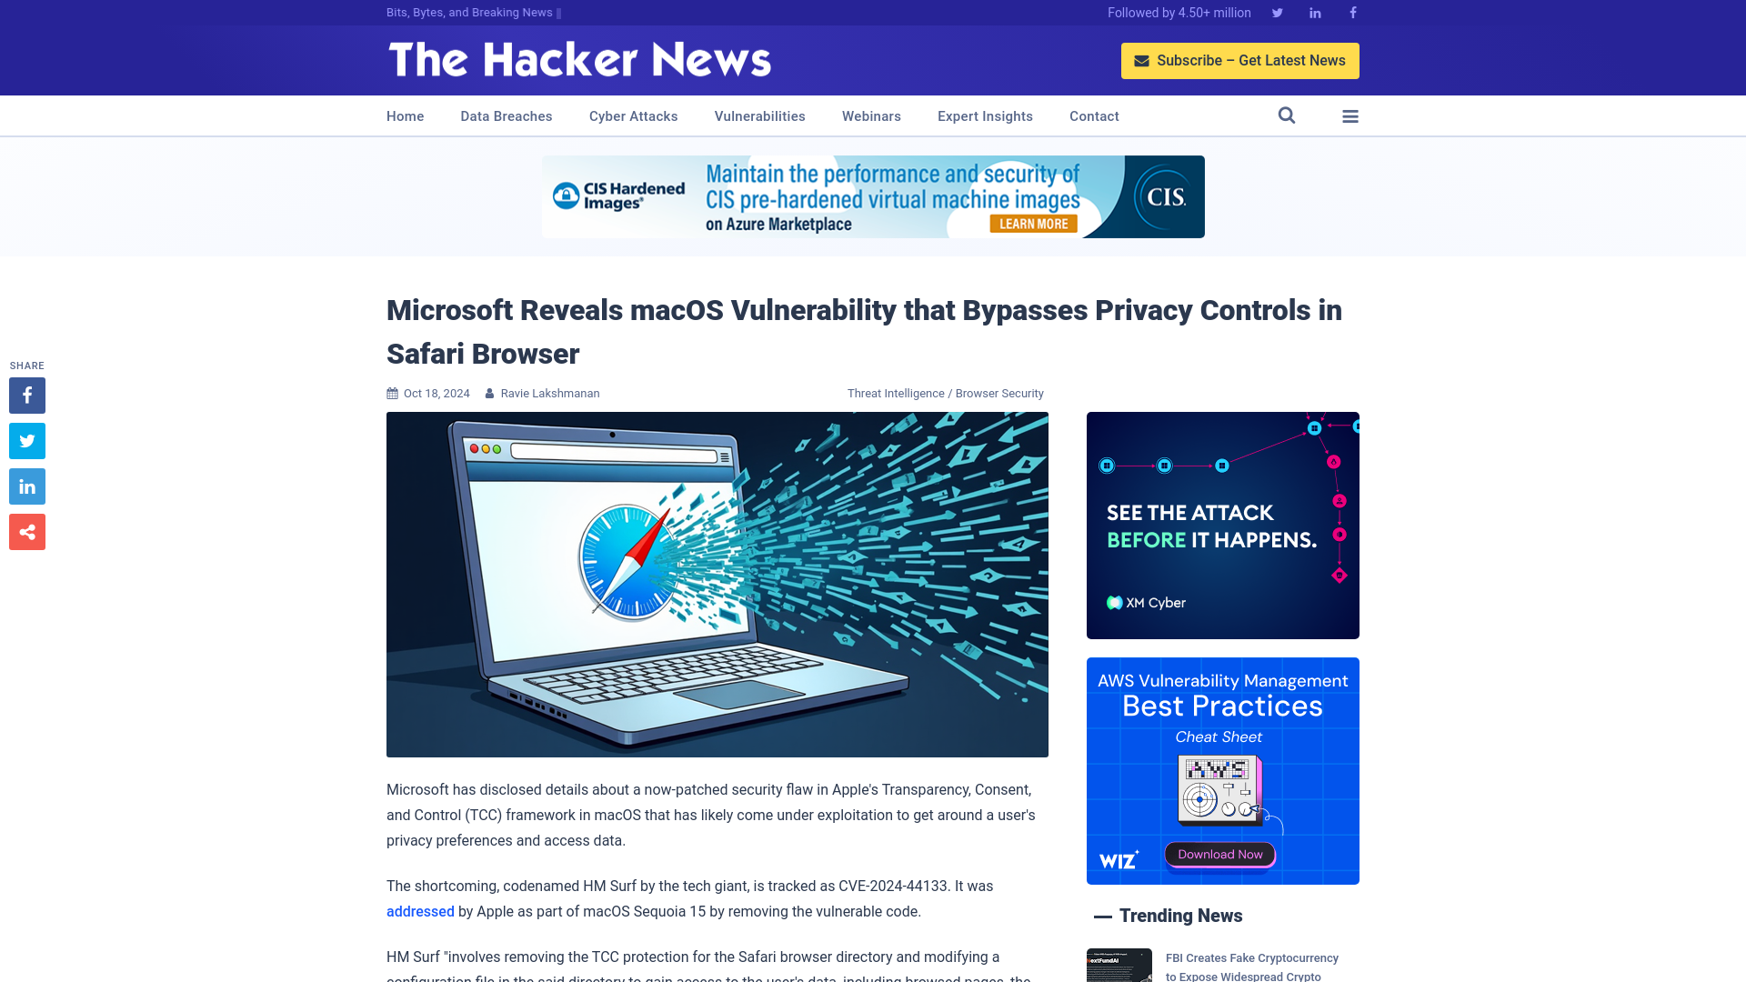Open the hamburger menu icon

click(1350, 115)
